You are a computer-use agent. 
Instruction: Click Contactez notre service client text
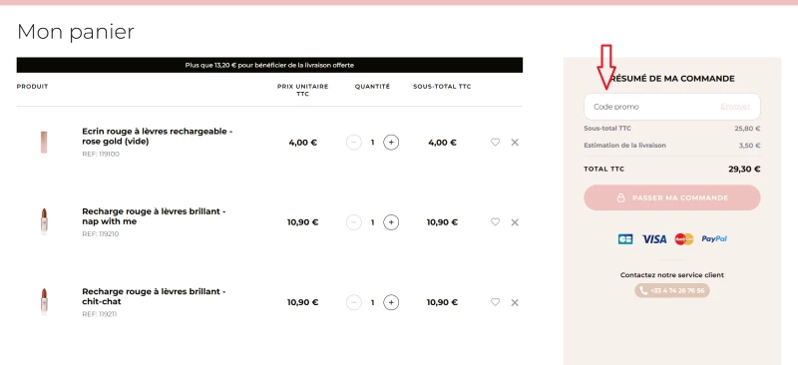point(671,275)
